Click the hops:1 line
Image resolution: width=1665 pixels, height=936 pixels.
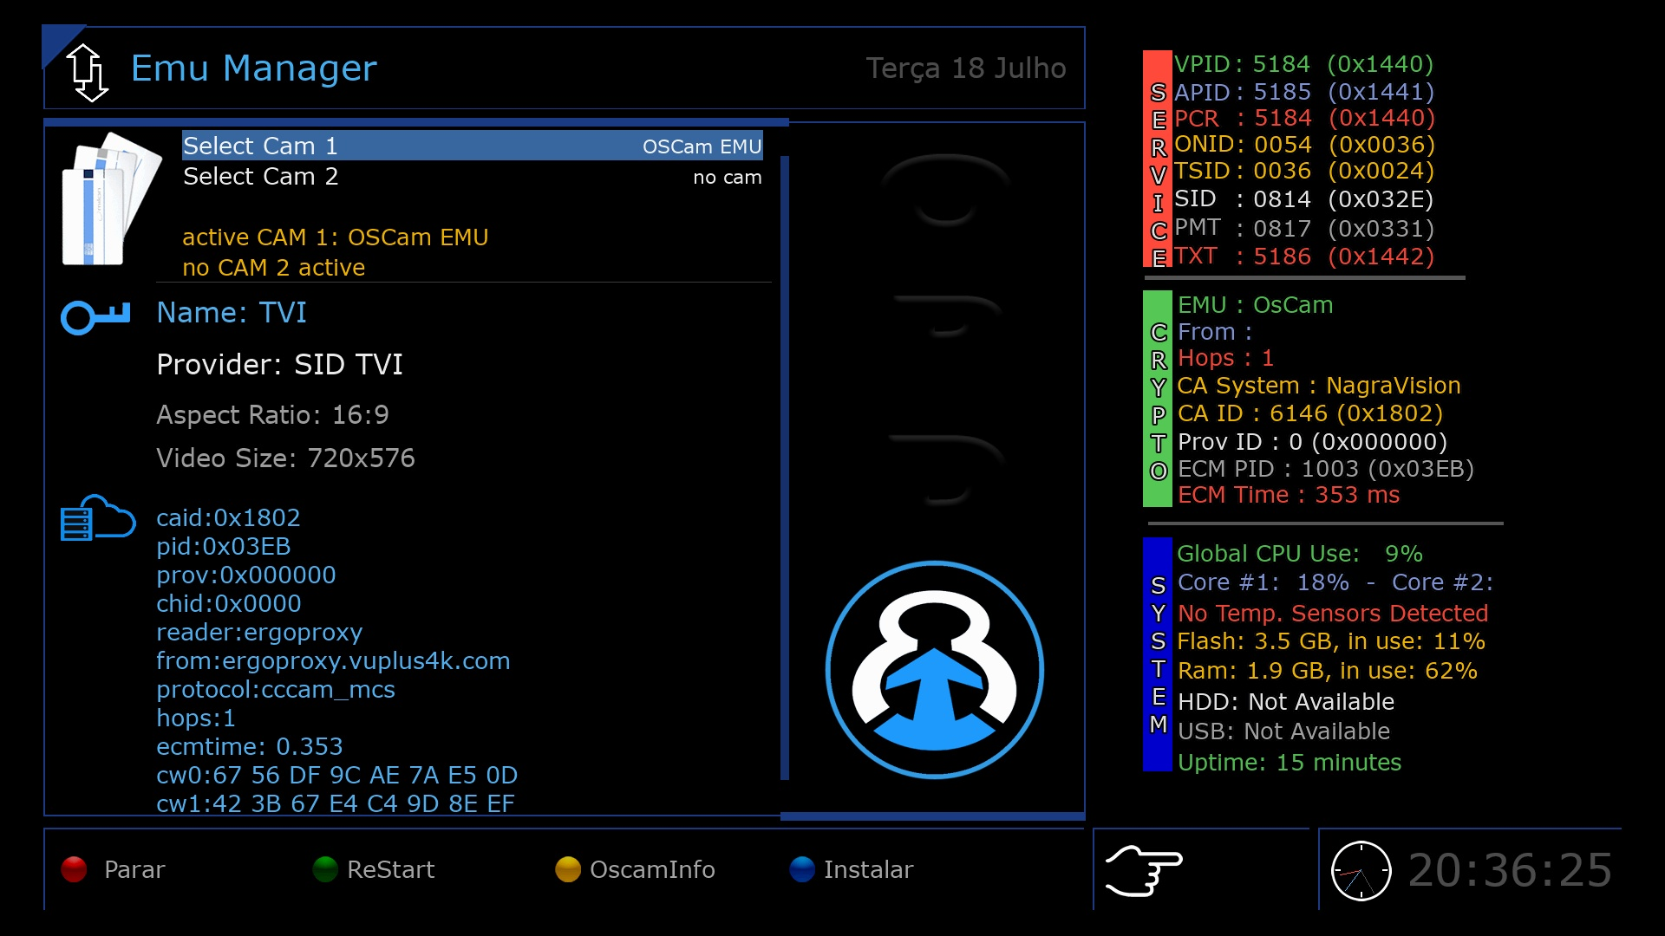tap(195, 719)
